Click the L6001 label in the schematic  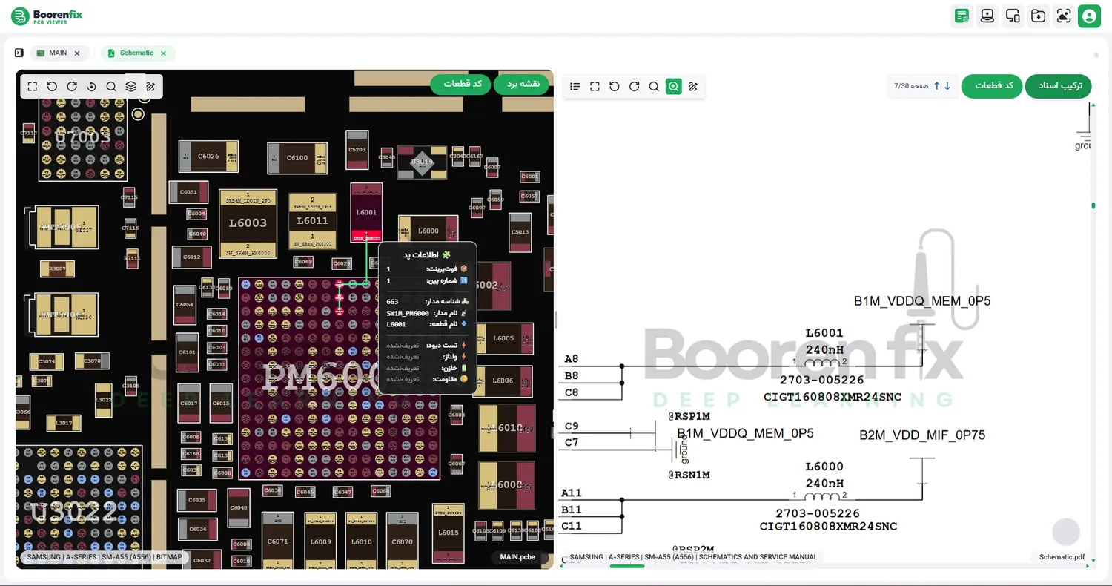coord(824,333)
